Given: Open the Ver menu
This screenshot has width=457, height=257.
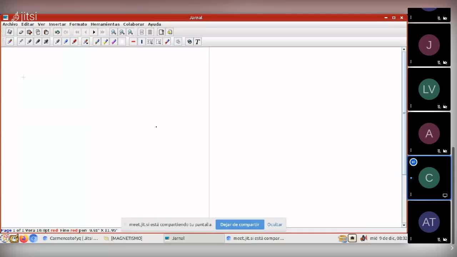Looking at the screenshot, I should (41, 24).
